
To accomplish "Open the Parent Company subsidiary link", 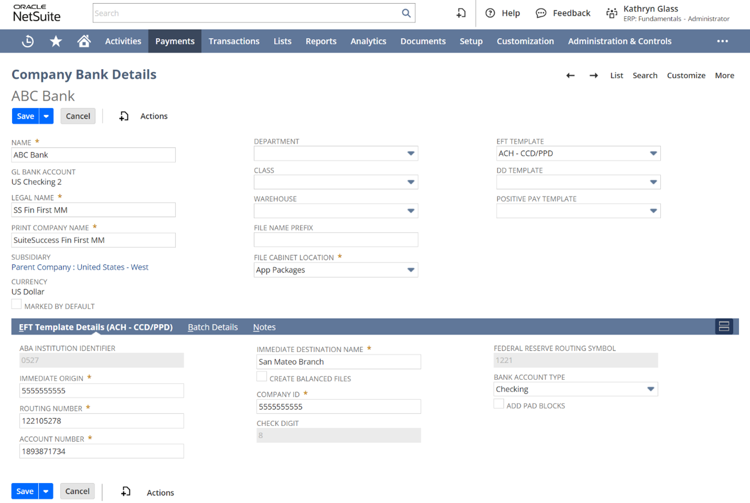I will pos(80,267).
